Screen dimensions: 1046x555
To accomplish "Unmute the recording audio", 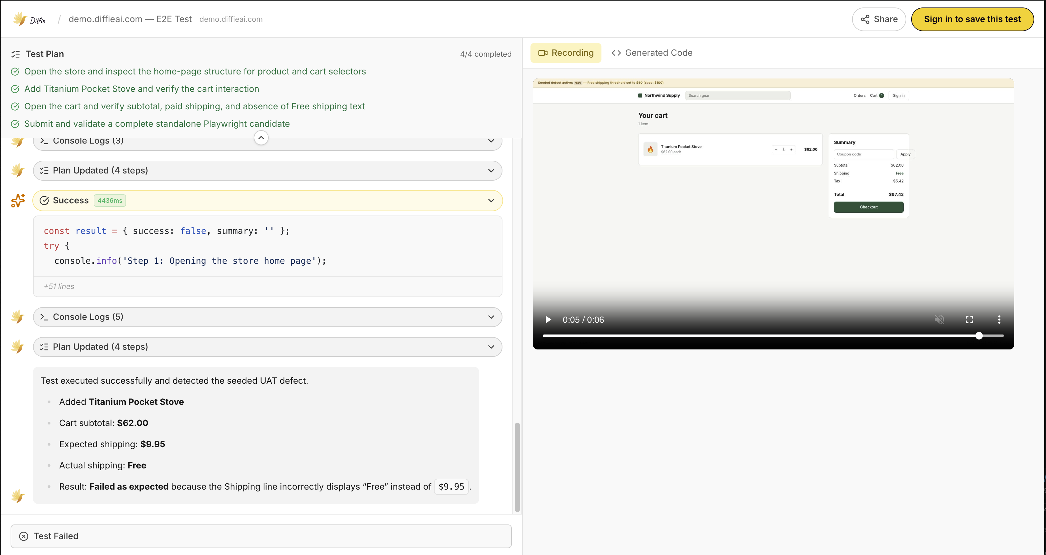I will point(939,320).
